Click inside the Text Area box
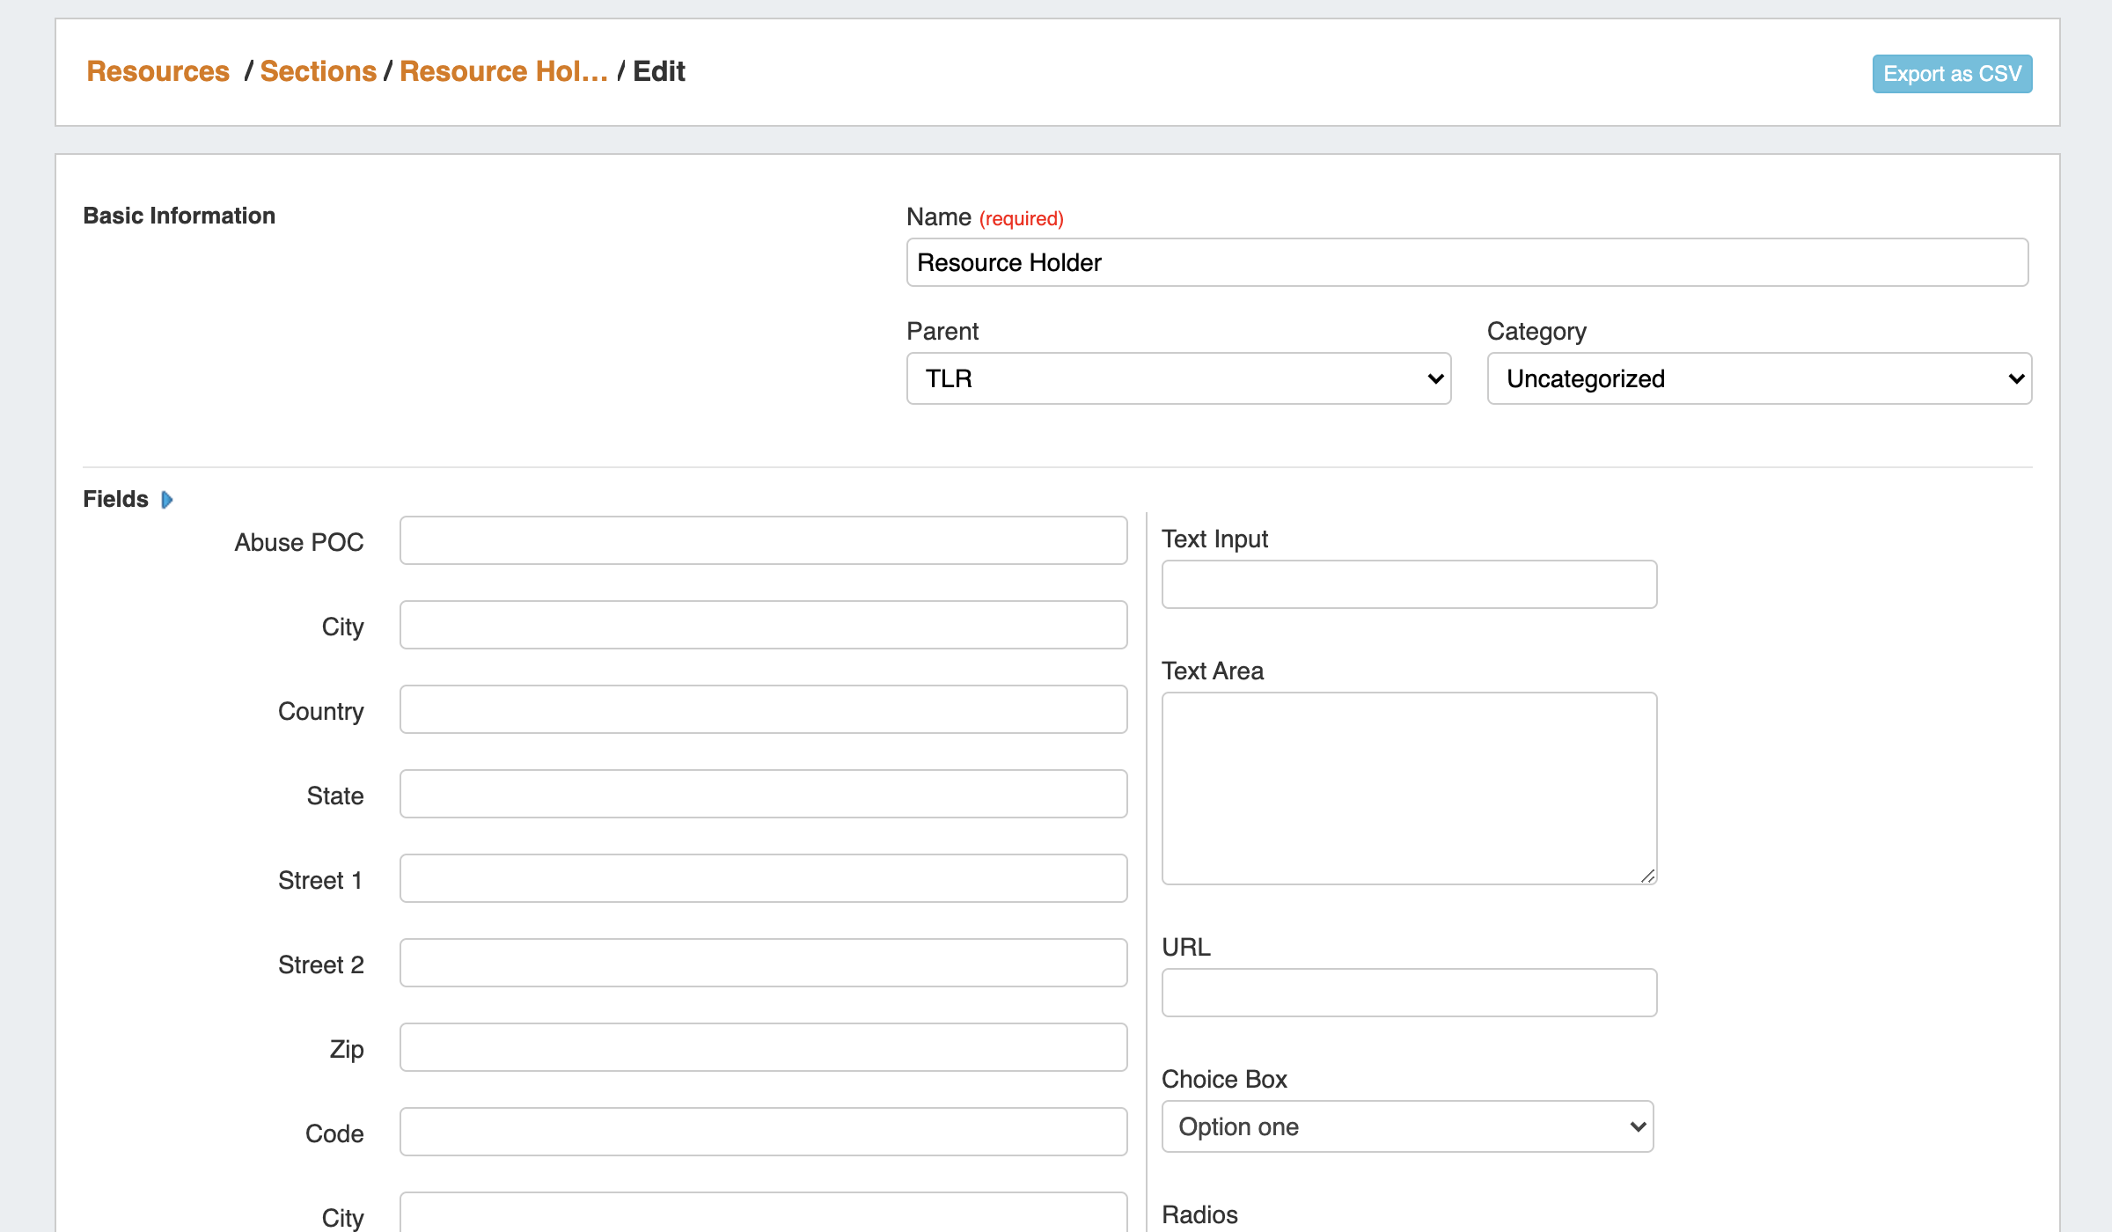2112x1232 pixels. tap(1408, 788)
